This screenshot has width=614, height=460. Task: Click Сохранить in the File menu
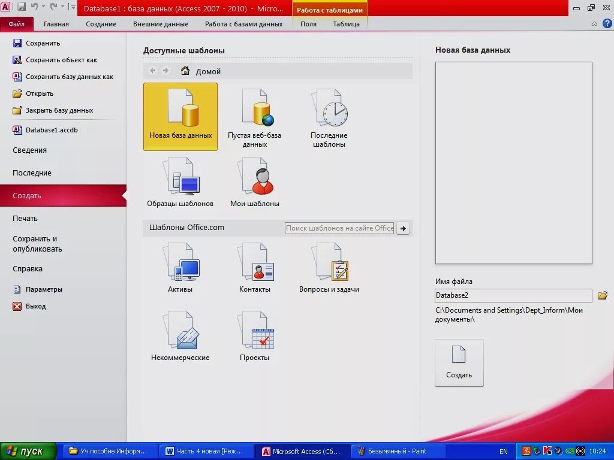point(37,43)
